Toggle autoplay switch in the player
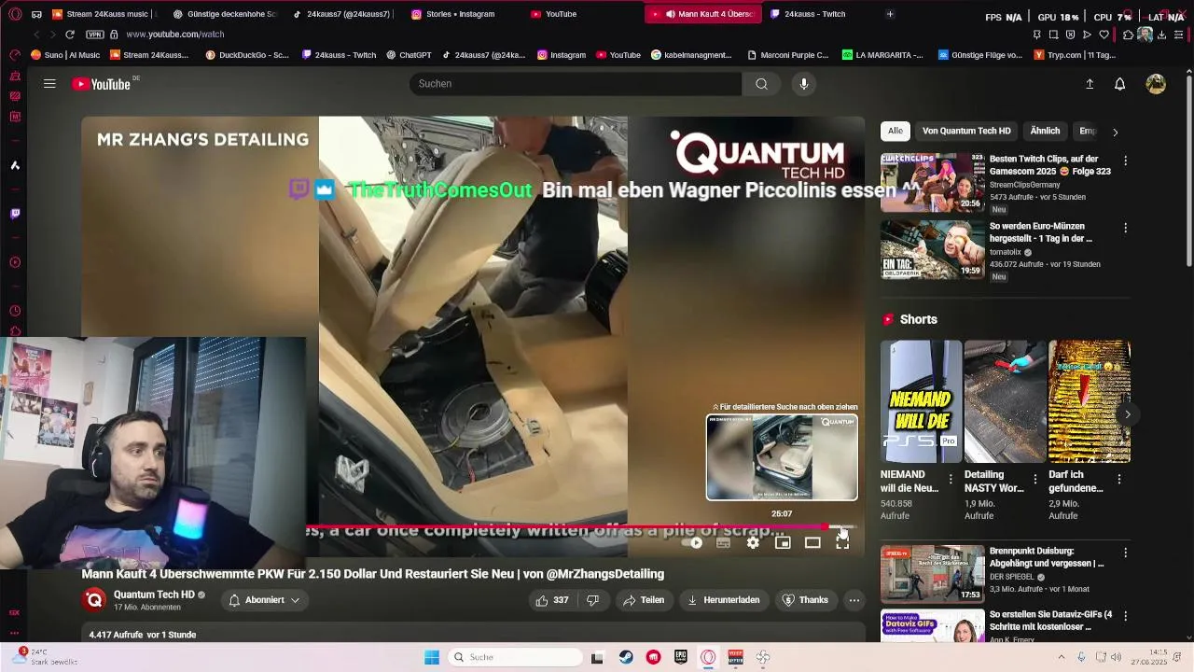The width and height of the screenshot is (1194, 672). (693, 542)
